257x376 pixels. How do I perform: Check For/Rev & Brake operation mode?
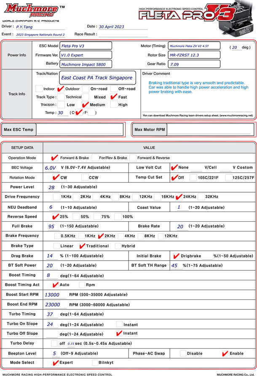(x=95, y=158)
